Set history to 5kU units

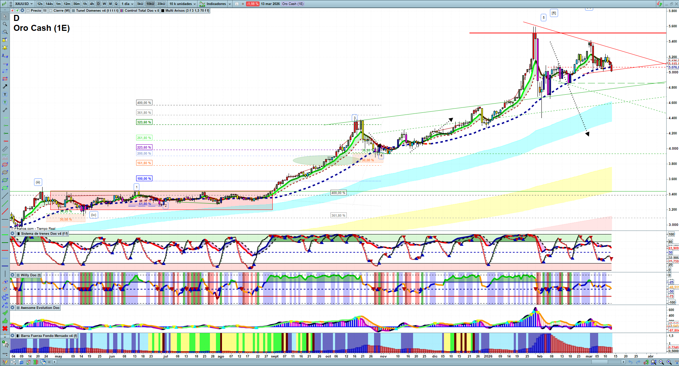[140, 4]
